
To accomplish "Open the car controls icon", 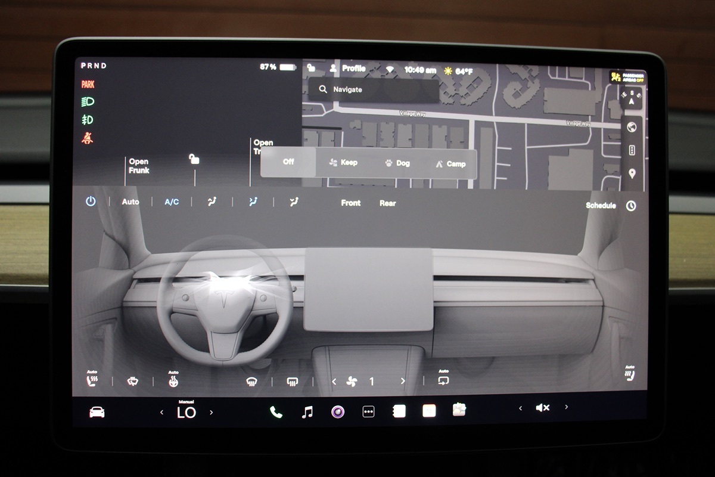I will (x=97, y=412).
